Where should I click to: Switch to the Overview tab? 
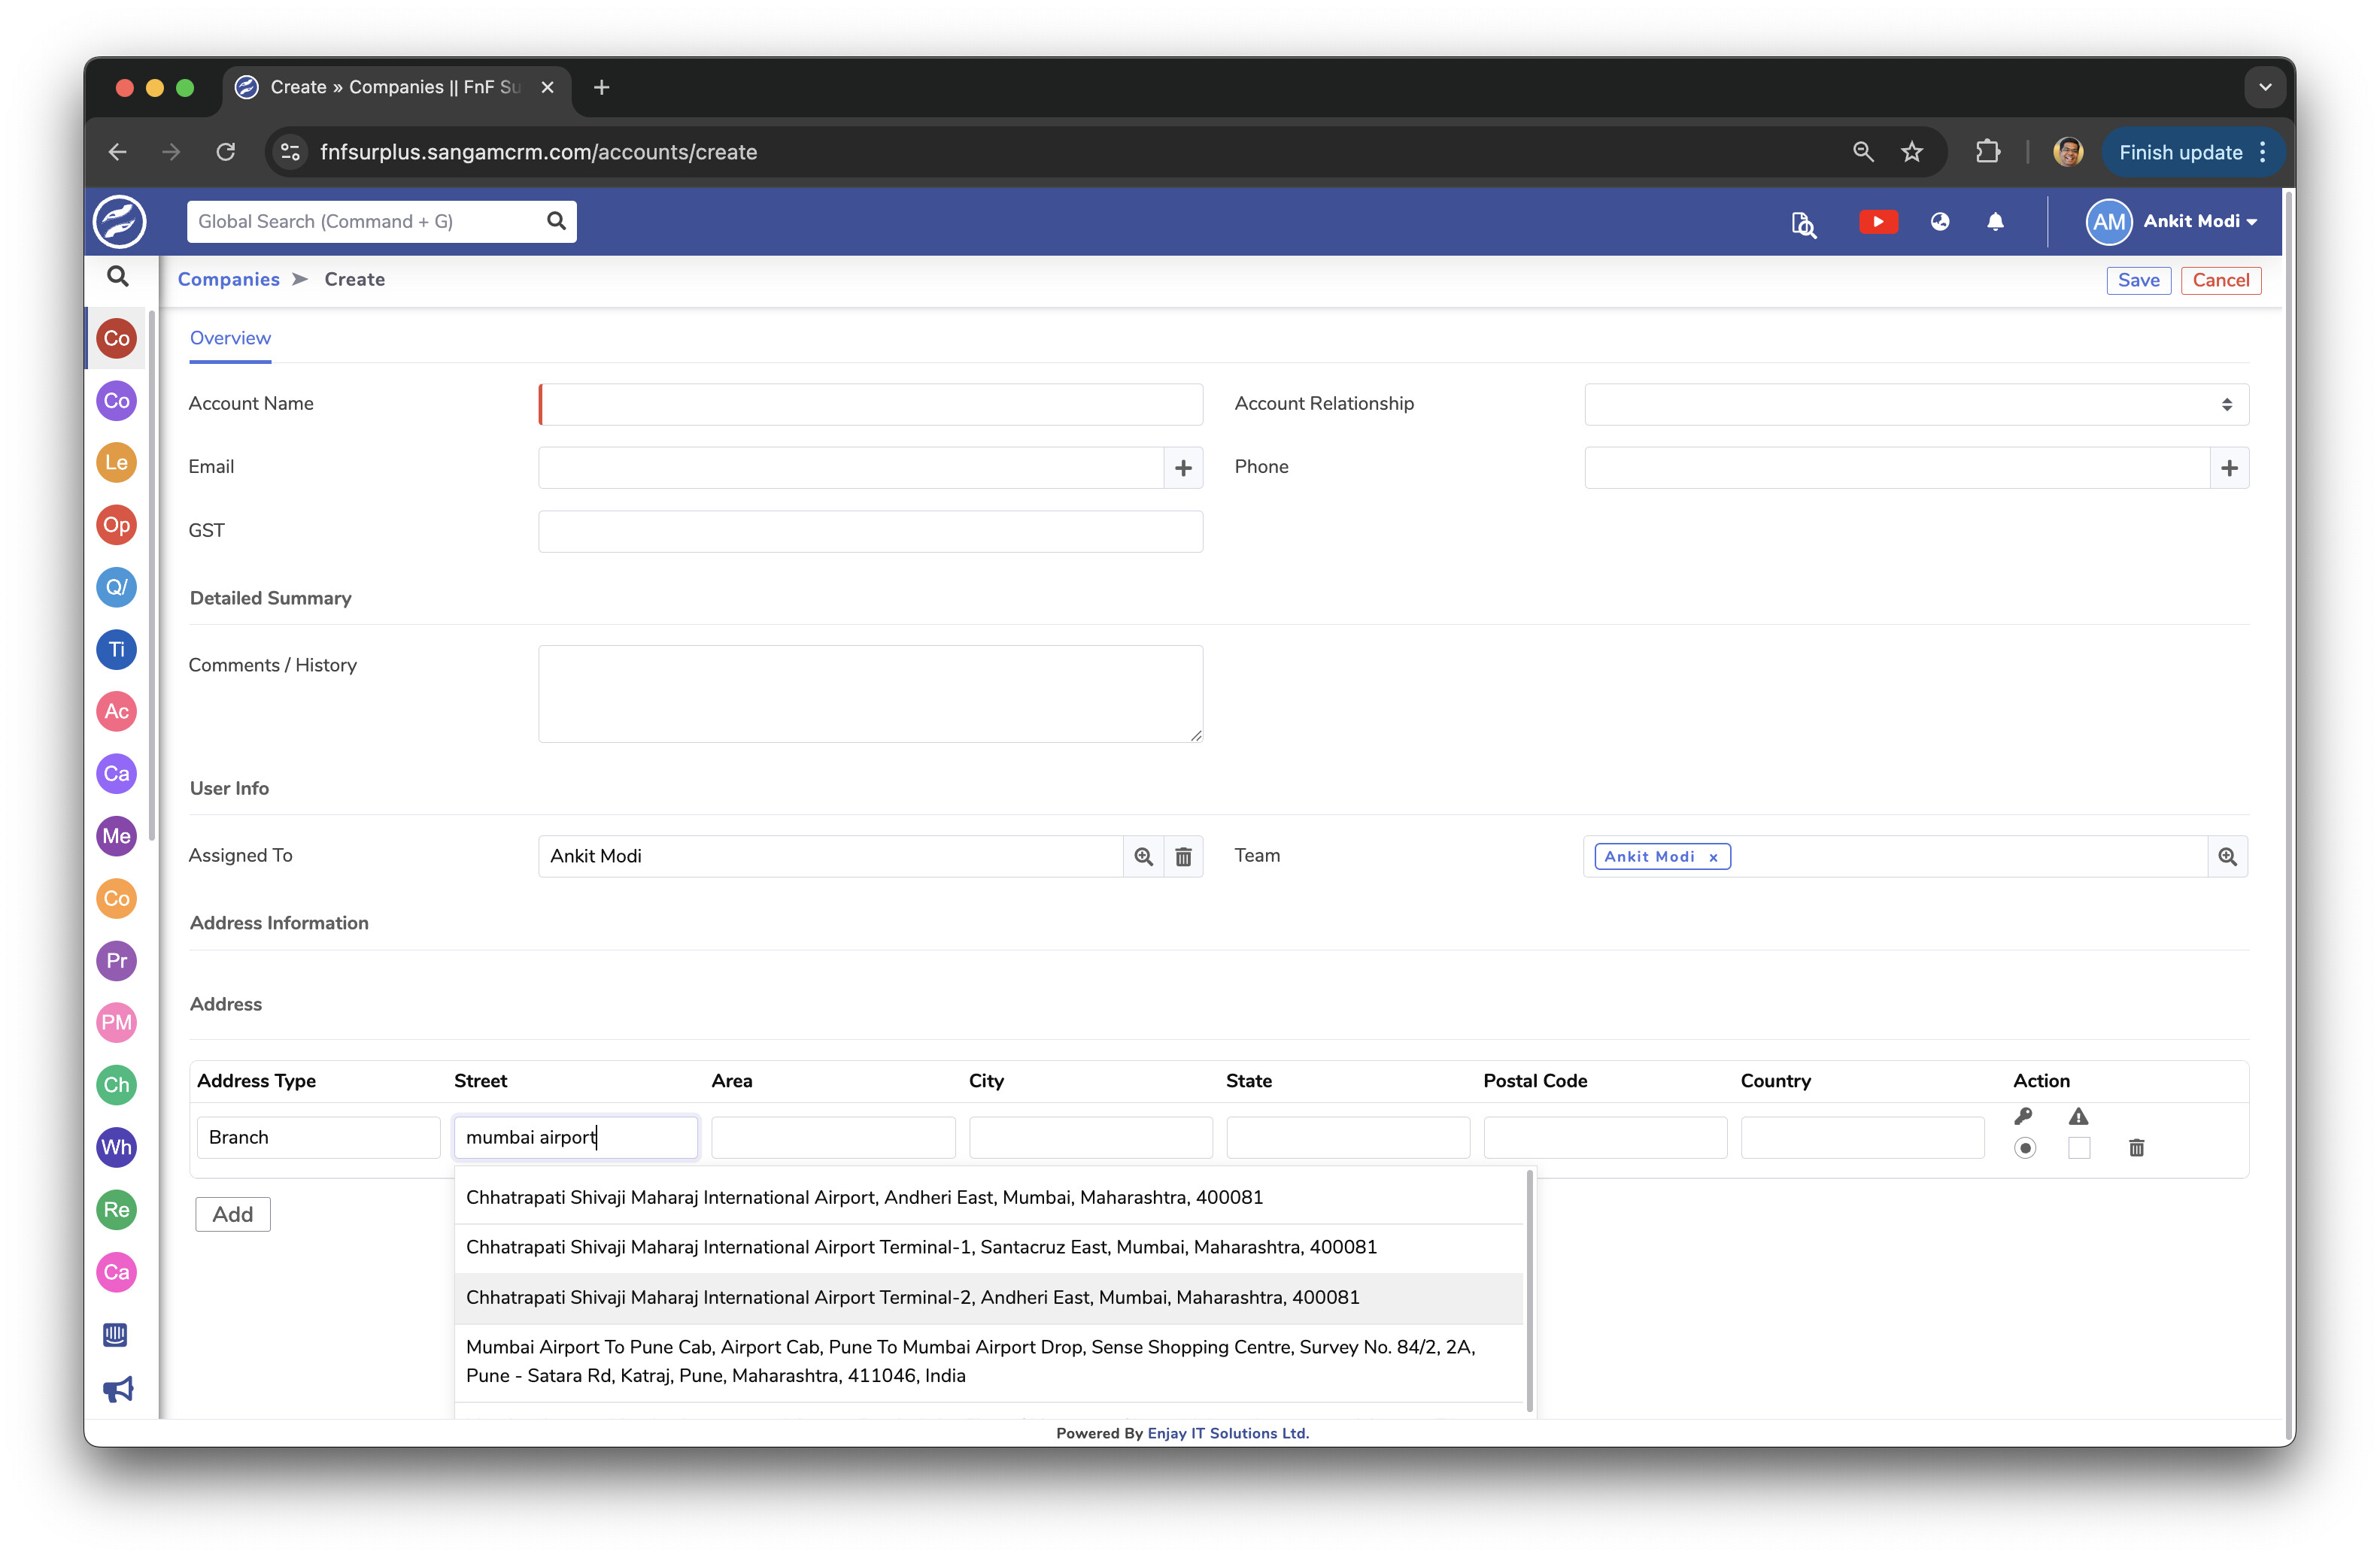coord(230,338)
